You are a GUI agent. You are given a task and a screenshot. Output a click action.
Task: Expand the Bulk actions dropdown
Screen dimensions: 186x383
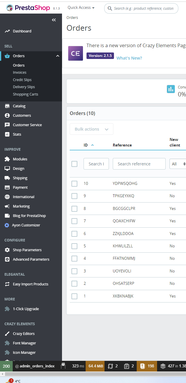coord(91,129)
